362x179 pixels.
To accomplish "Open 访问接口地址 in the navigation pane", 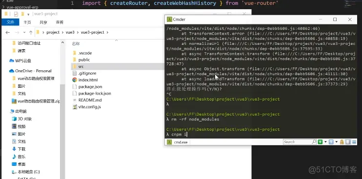I will click(29, 43).
